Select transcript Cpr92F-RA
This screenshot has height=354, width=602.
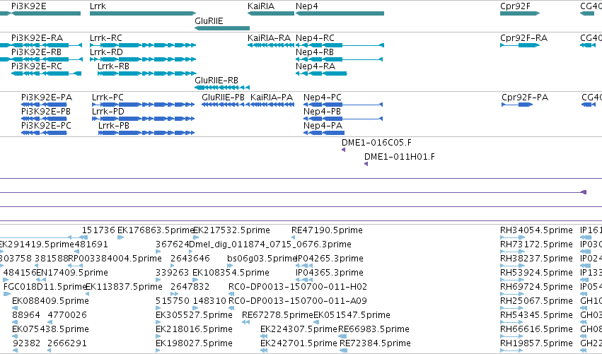tap(520, 45)
